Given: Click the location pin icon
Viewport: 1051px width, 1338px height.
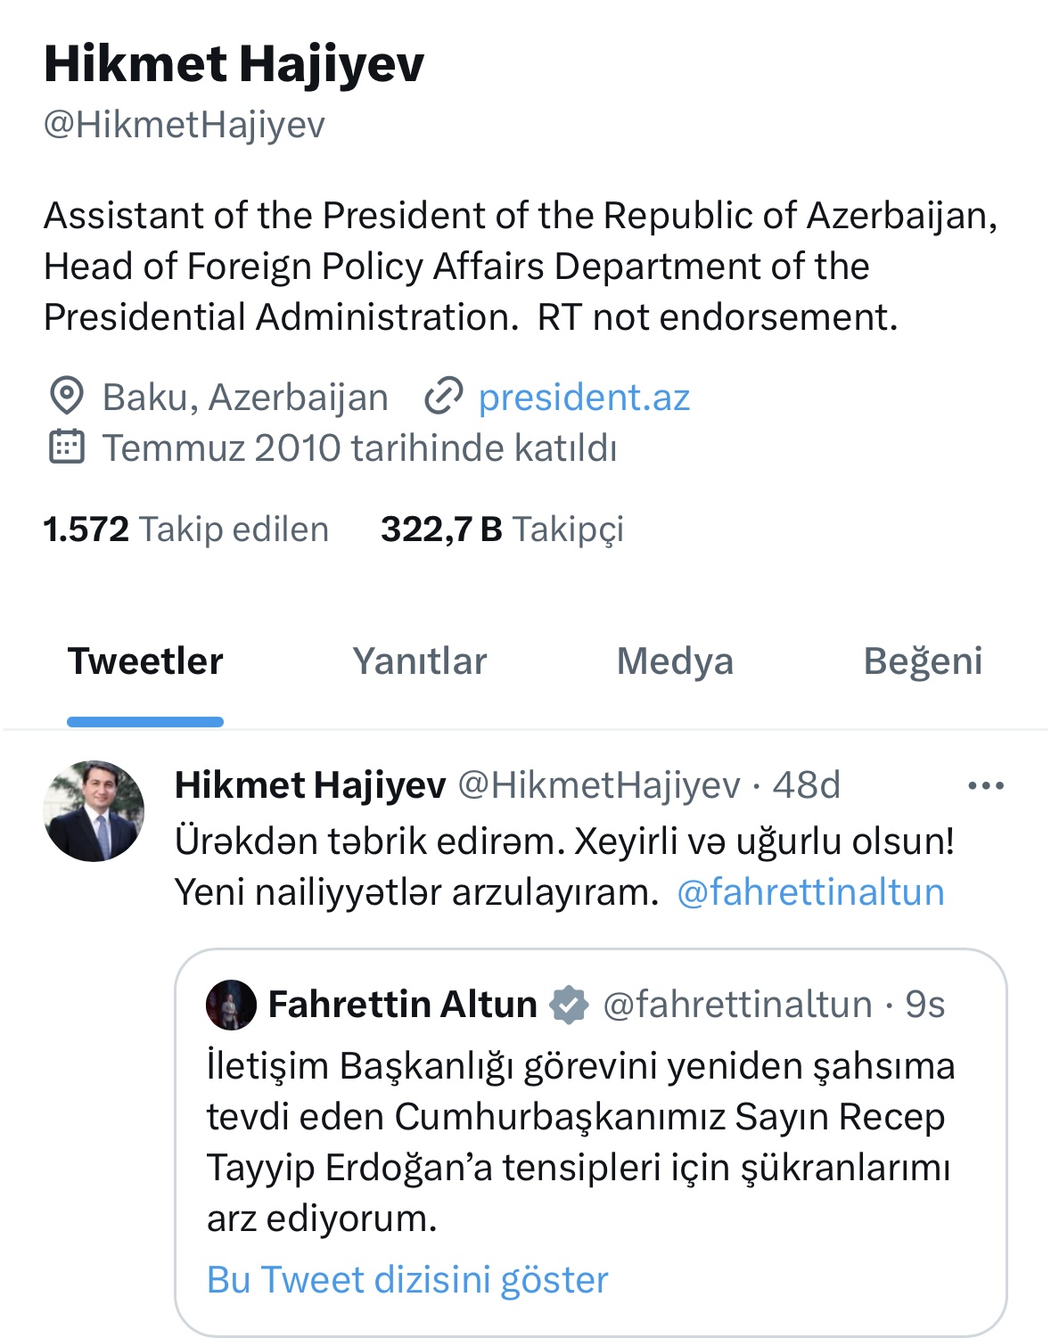Looking at the screenshot, I should pyautogui.click(x=66, y=397).
